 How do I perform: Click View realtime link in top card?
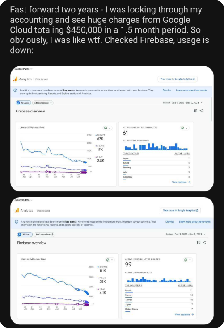pos(181,182)
